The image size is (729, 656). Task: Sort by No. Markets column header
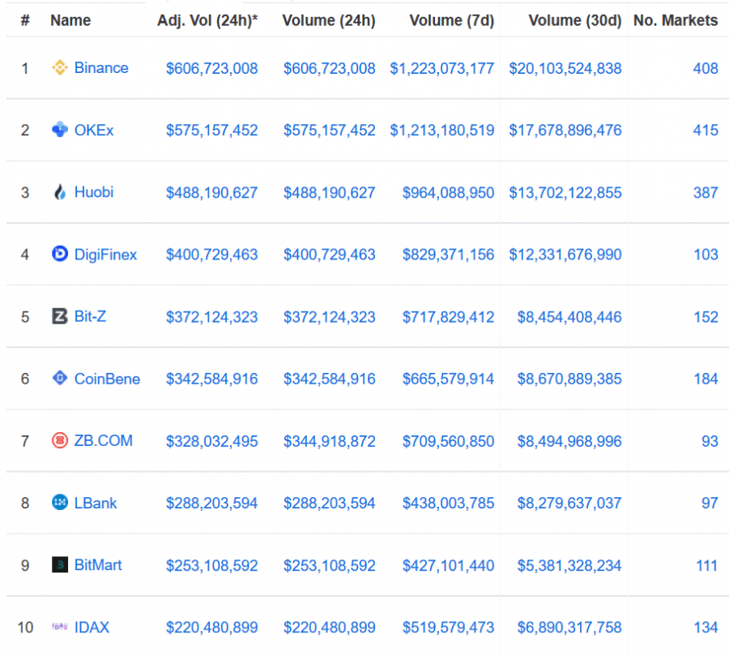click(x=676, y=20)
